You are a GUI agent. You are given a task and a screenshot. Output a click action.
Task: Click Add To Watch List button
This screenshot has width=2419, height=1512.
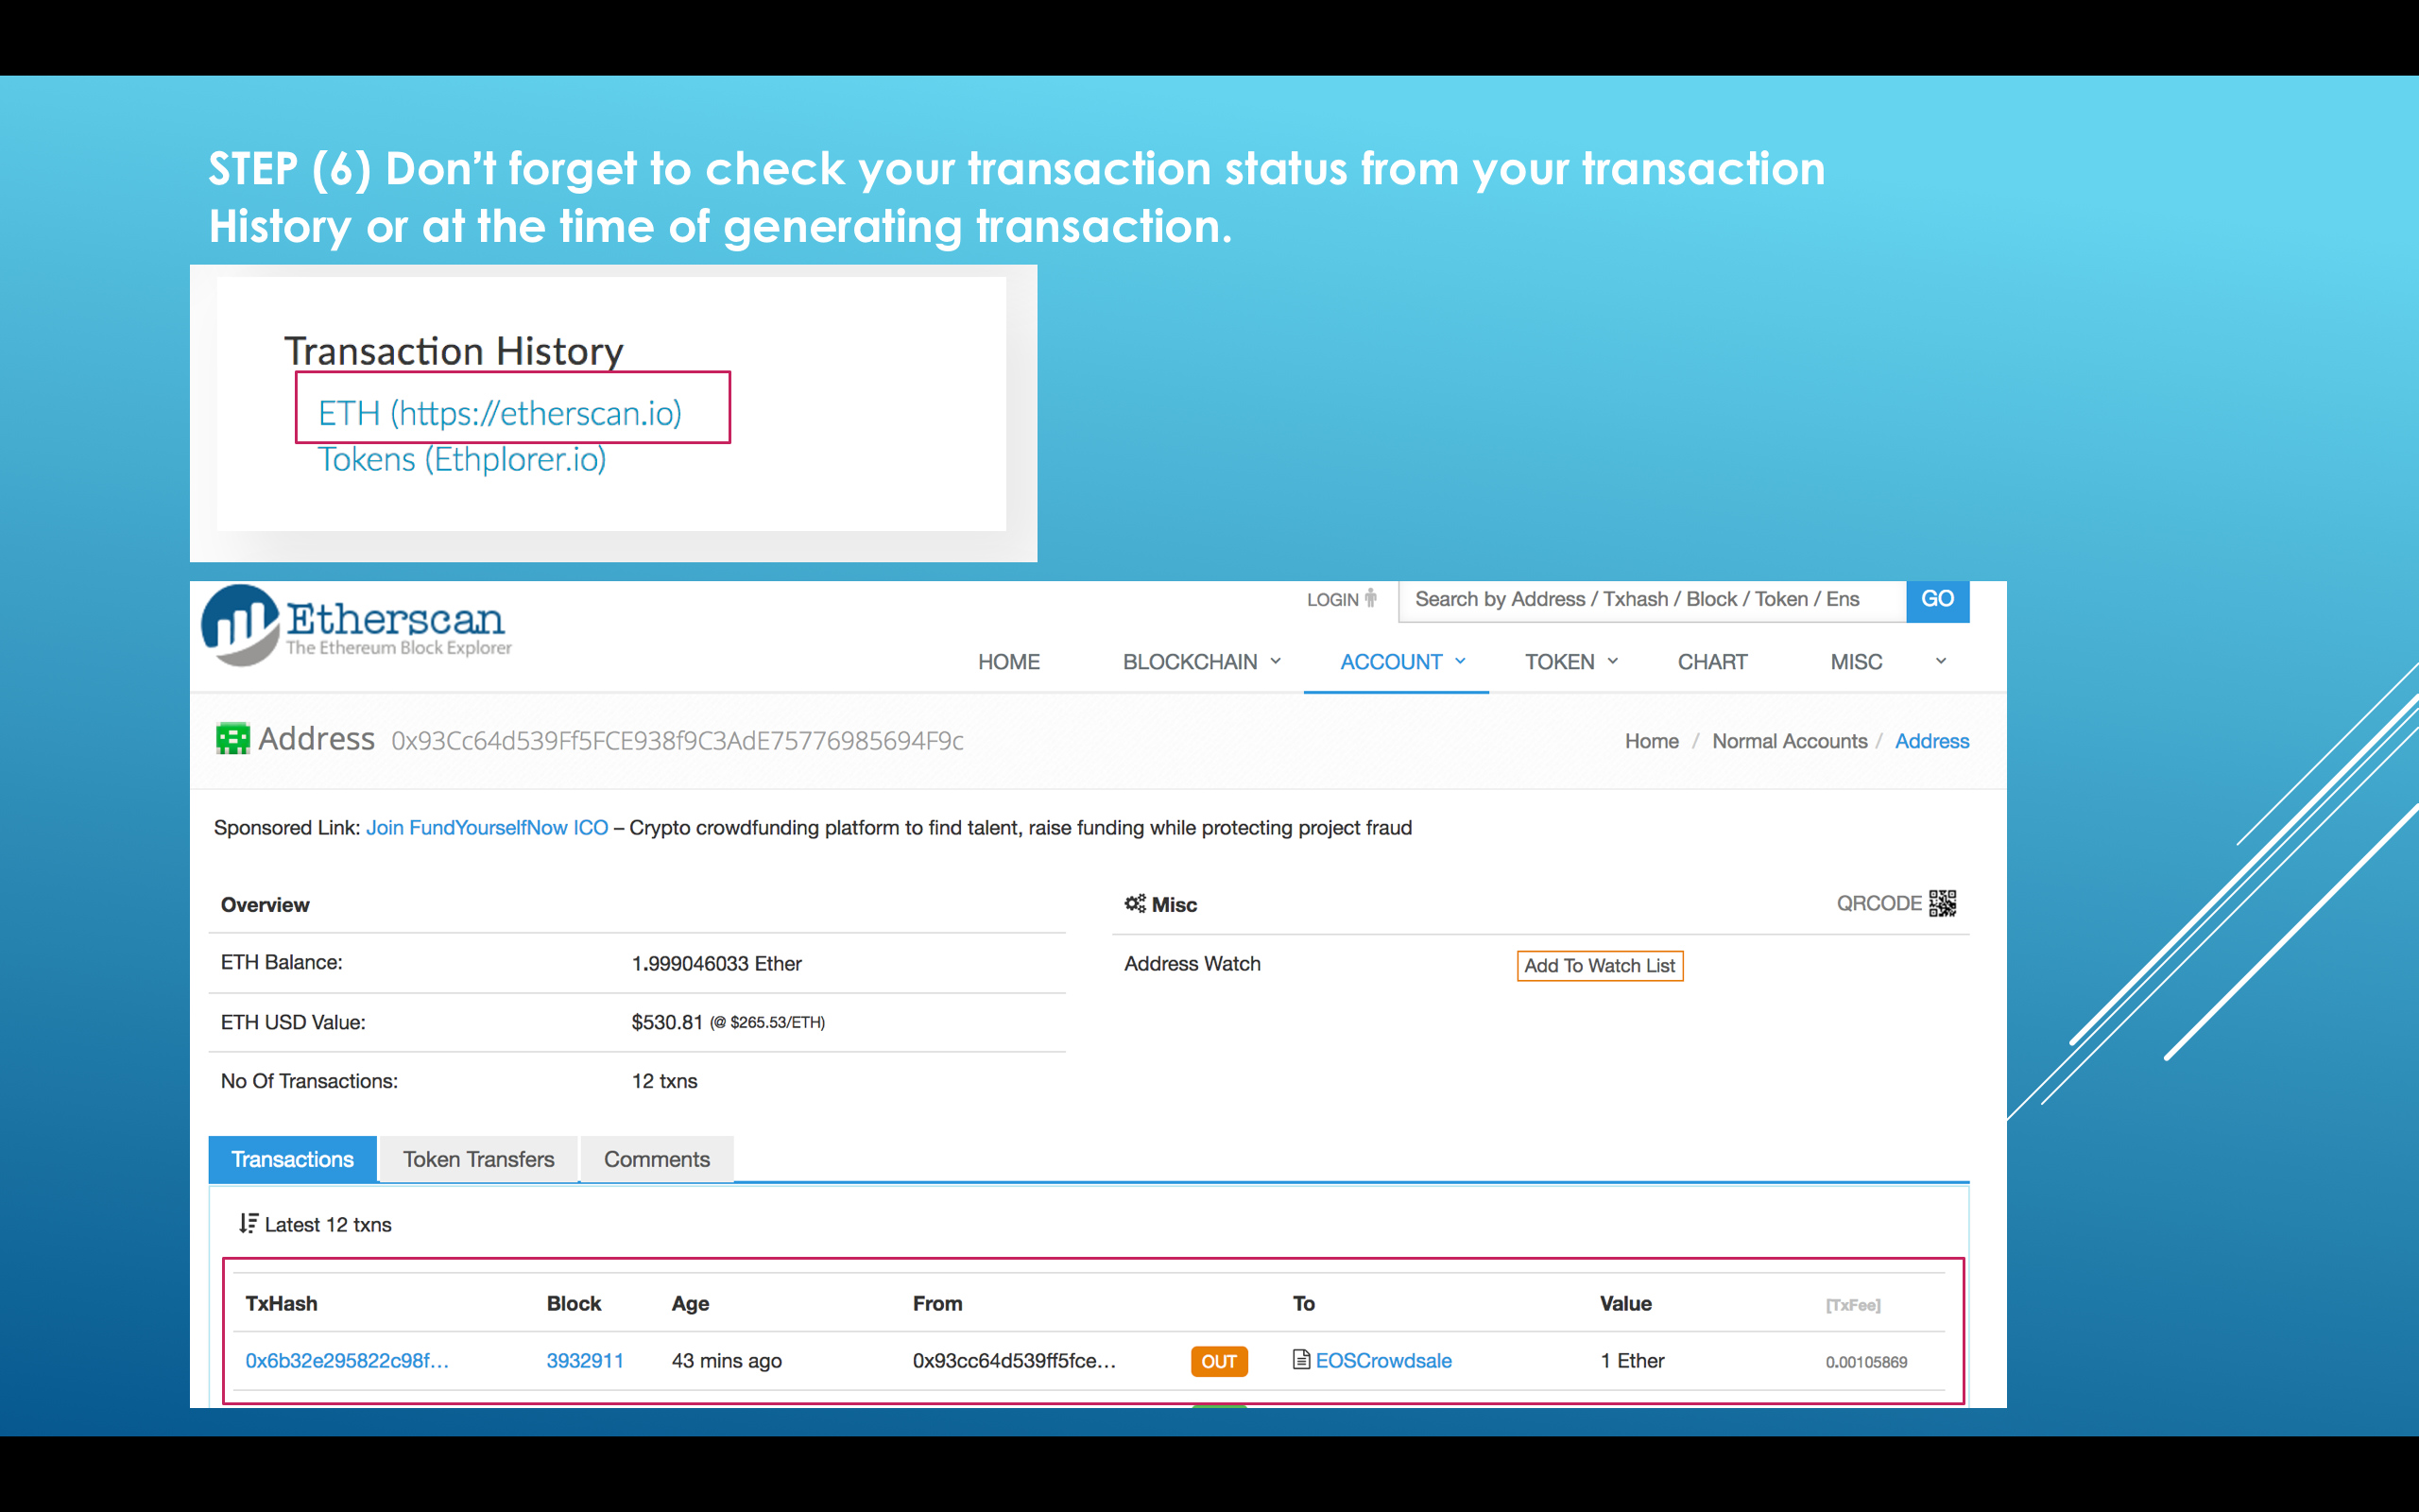pos(1600,965)
